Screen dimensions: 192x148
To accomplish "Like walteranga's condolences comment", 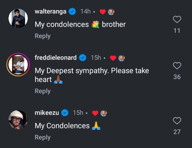I will pos(177,19).
